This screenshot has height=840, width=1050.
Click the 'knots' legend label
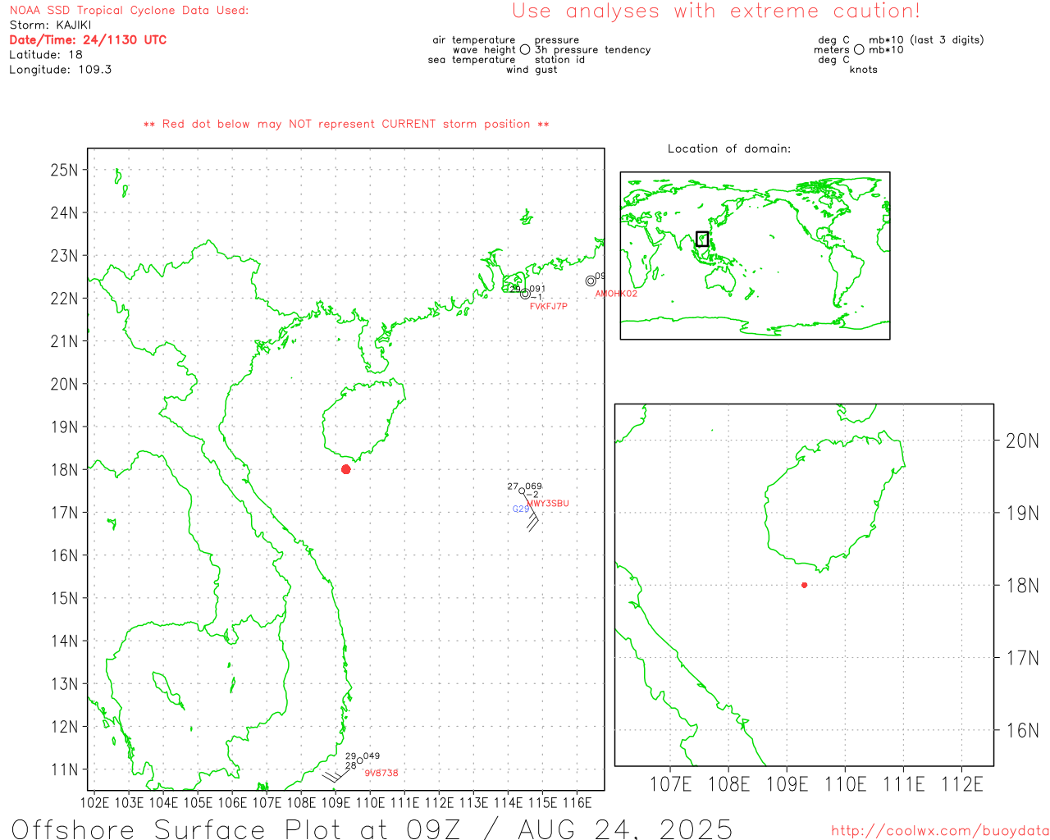pyautogui.click(x=864, y=69)
